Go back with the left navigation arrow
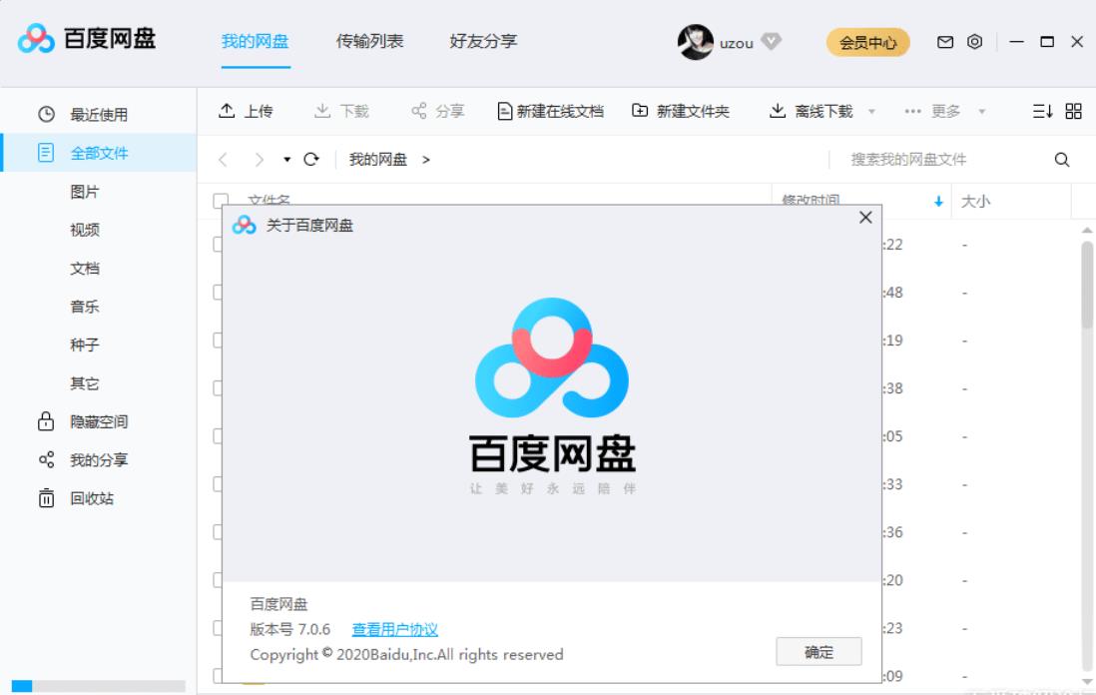Viewport: 1096px width, 695px height. tap(223, 160)
